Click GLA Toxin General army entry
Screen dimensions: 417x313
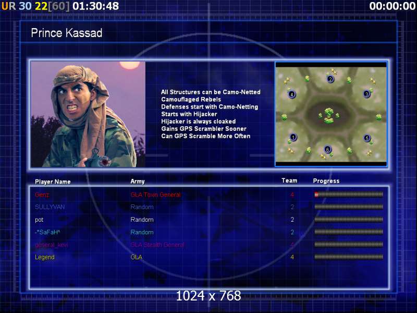point(155,195)
